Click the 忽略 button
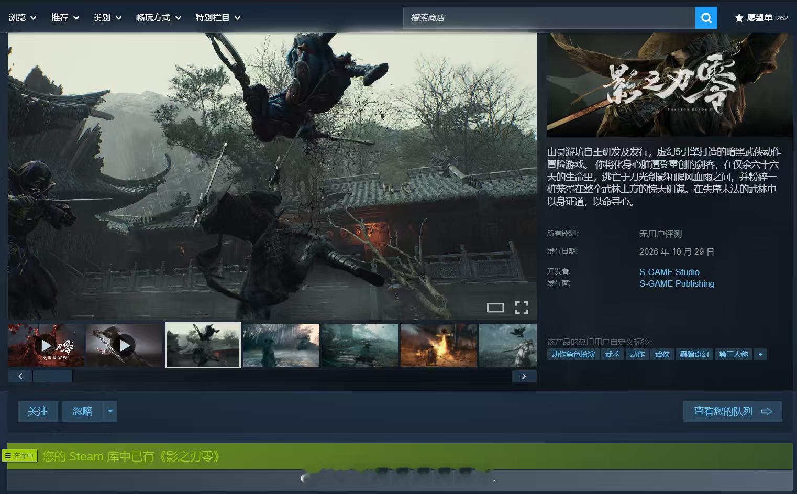The image size is (797, 494). click(x=83, y=412)
